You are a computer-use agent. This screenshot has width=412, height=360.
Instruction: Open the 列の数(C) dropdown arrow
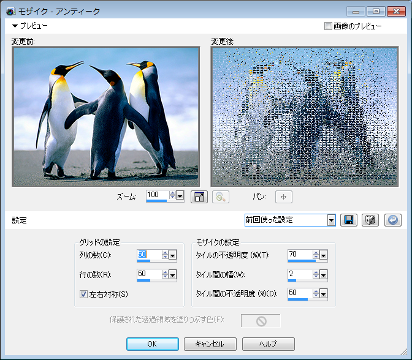click(173, 255)
